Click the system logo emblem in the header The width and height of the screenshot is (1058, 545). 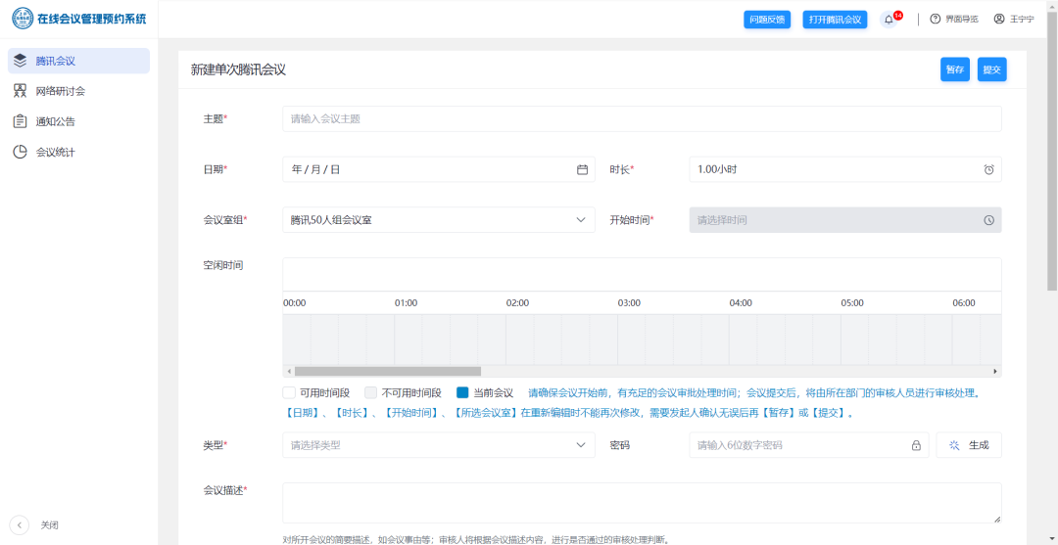pyautogui.click(x=23, y=19)
